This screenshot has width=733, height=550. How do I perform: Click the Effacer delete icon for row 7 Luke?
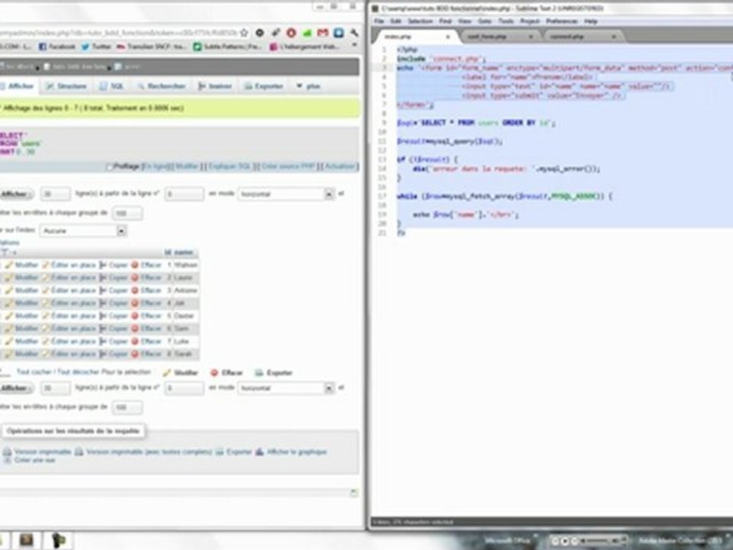click(134, 341)
